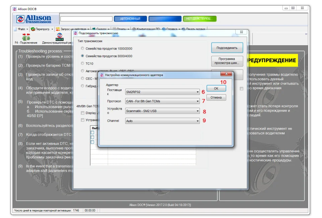The width and height of the screenshot is (322, 218).
Task: Click the 'Тип трансмиссии' group label
Action: [x=90, y=41]
